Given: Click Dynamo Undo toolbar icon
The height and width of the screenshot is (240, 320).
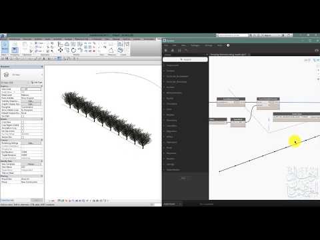Looking at the screenshot, I should pyautogui.click(x=186, y=51).
